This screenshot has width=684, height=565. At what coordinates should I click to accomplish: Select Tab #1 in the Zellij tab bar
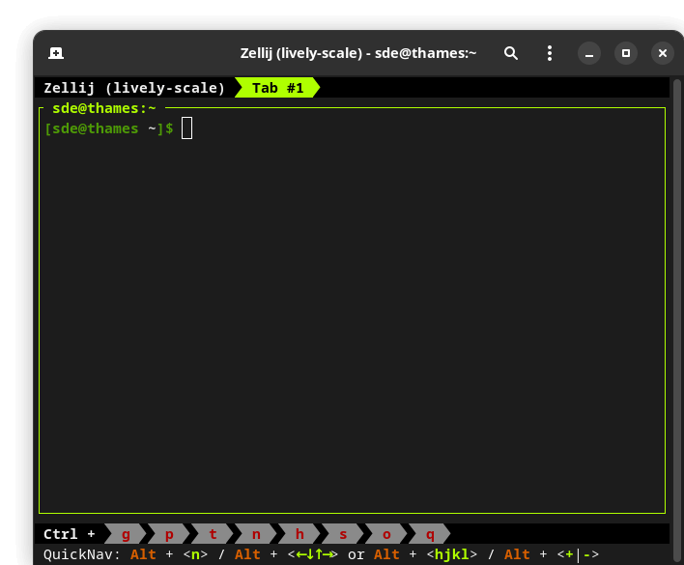(277, 88)
